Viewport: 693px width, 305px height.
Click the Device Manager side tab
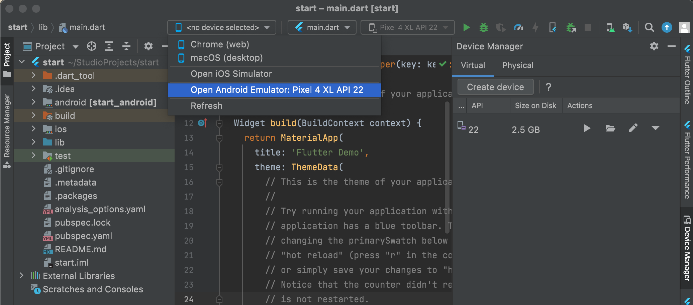(687, 248)
